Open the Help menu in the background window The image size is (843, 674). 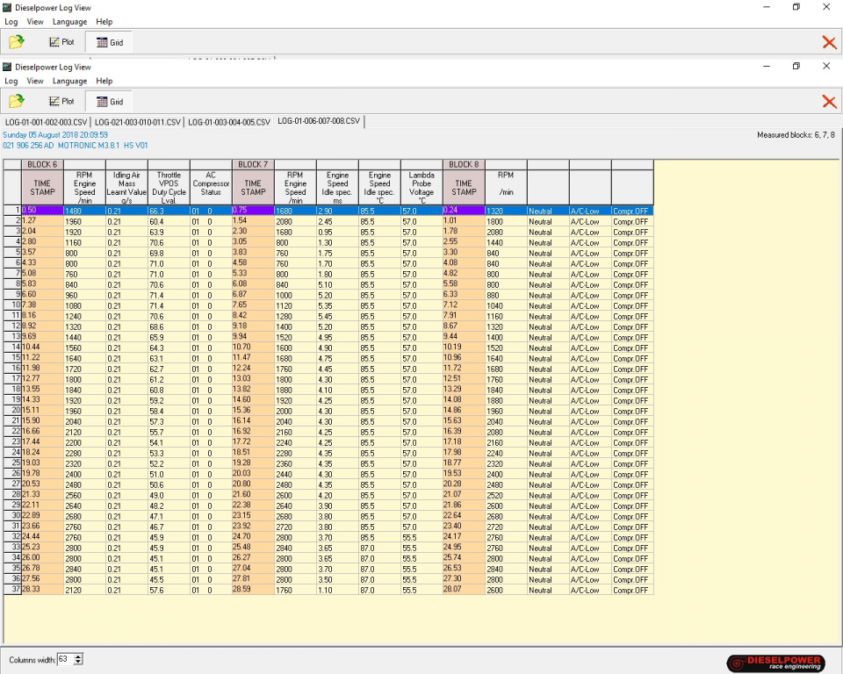[x=104, y=21]
